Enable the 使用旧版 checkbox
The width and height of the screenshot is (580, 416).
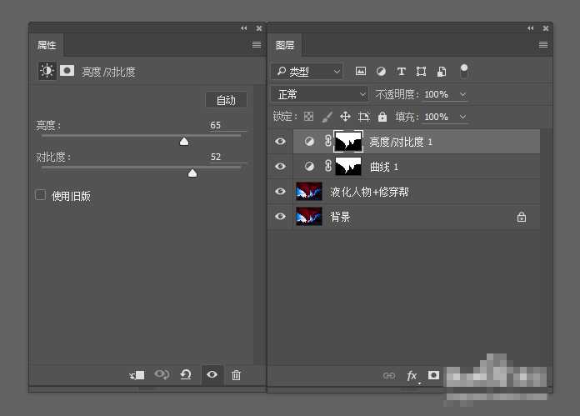[40, 195]
